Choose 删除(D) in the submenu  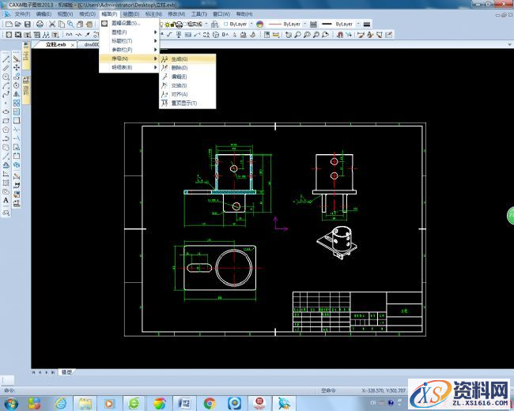(x=179, y=68)
